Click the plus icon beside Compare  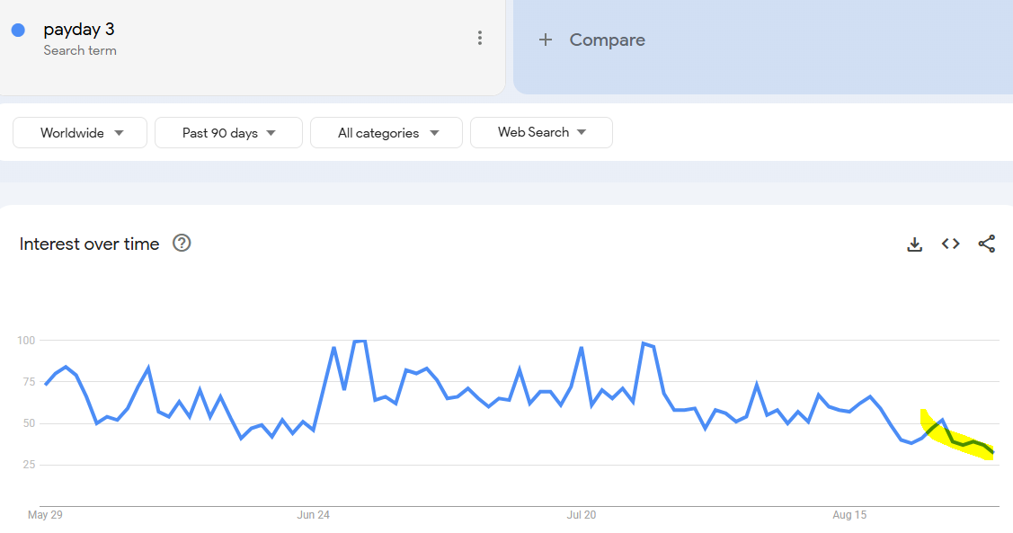[x=545, y=40]
